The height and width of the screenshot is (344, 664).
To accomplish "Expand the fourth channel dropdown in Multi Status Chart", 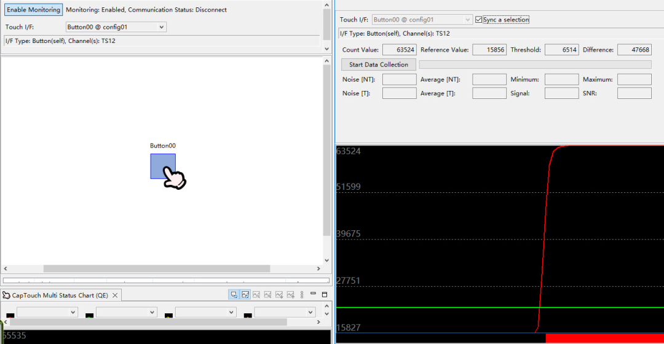I will (x=285, y=312).
